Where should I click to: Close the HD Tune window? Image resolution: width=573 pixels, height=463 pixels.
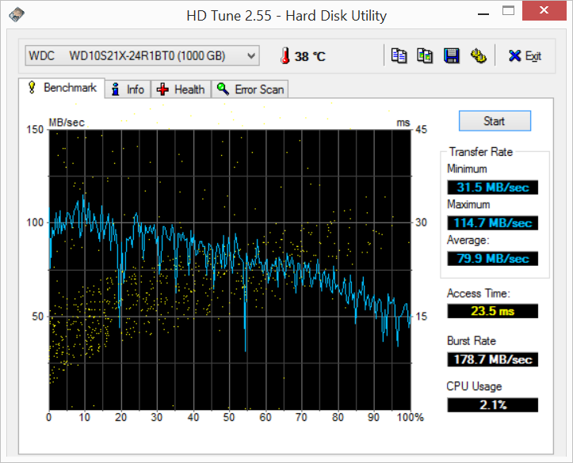pos(544,10)
